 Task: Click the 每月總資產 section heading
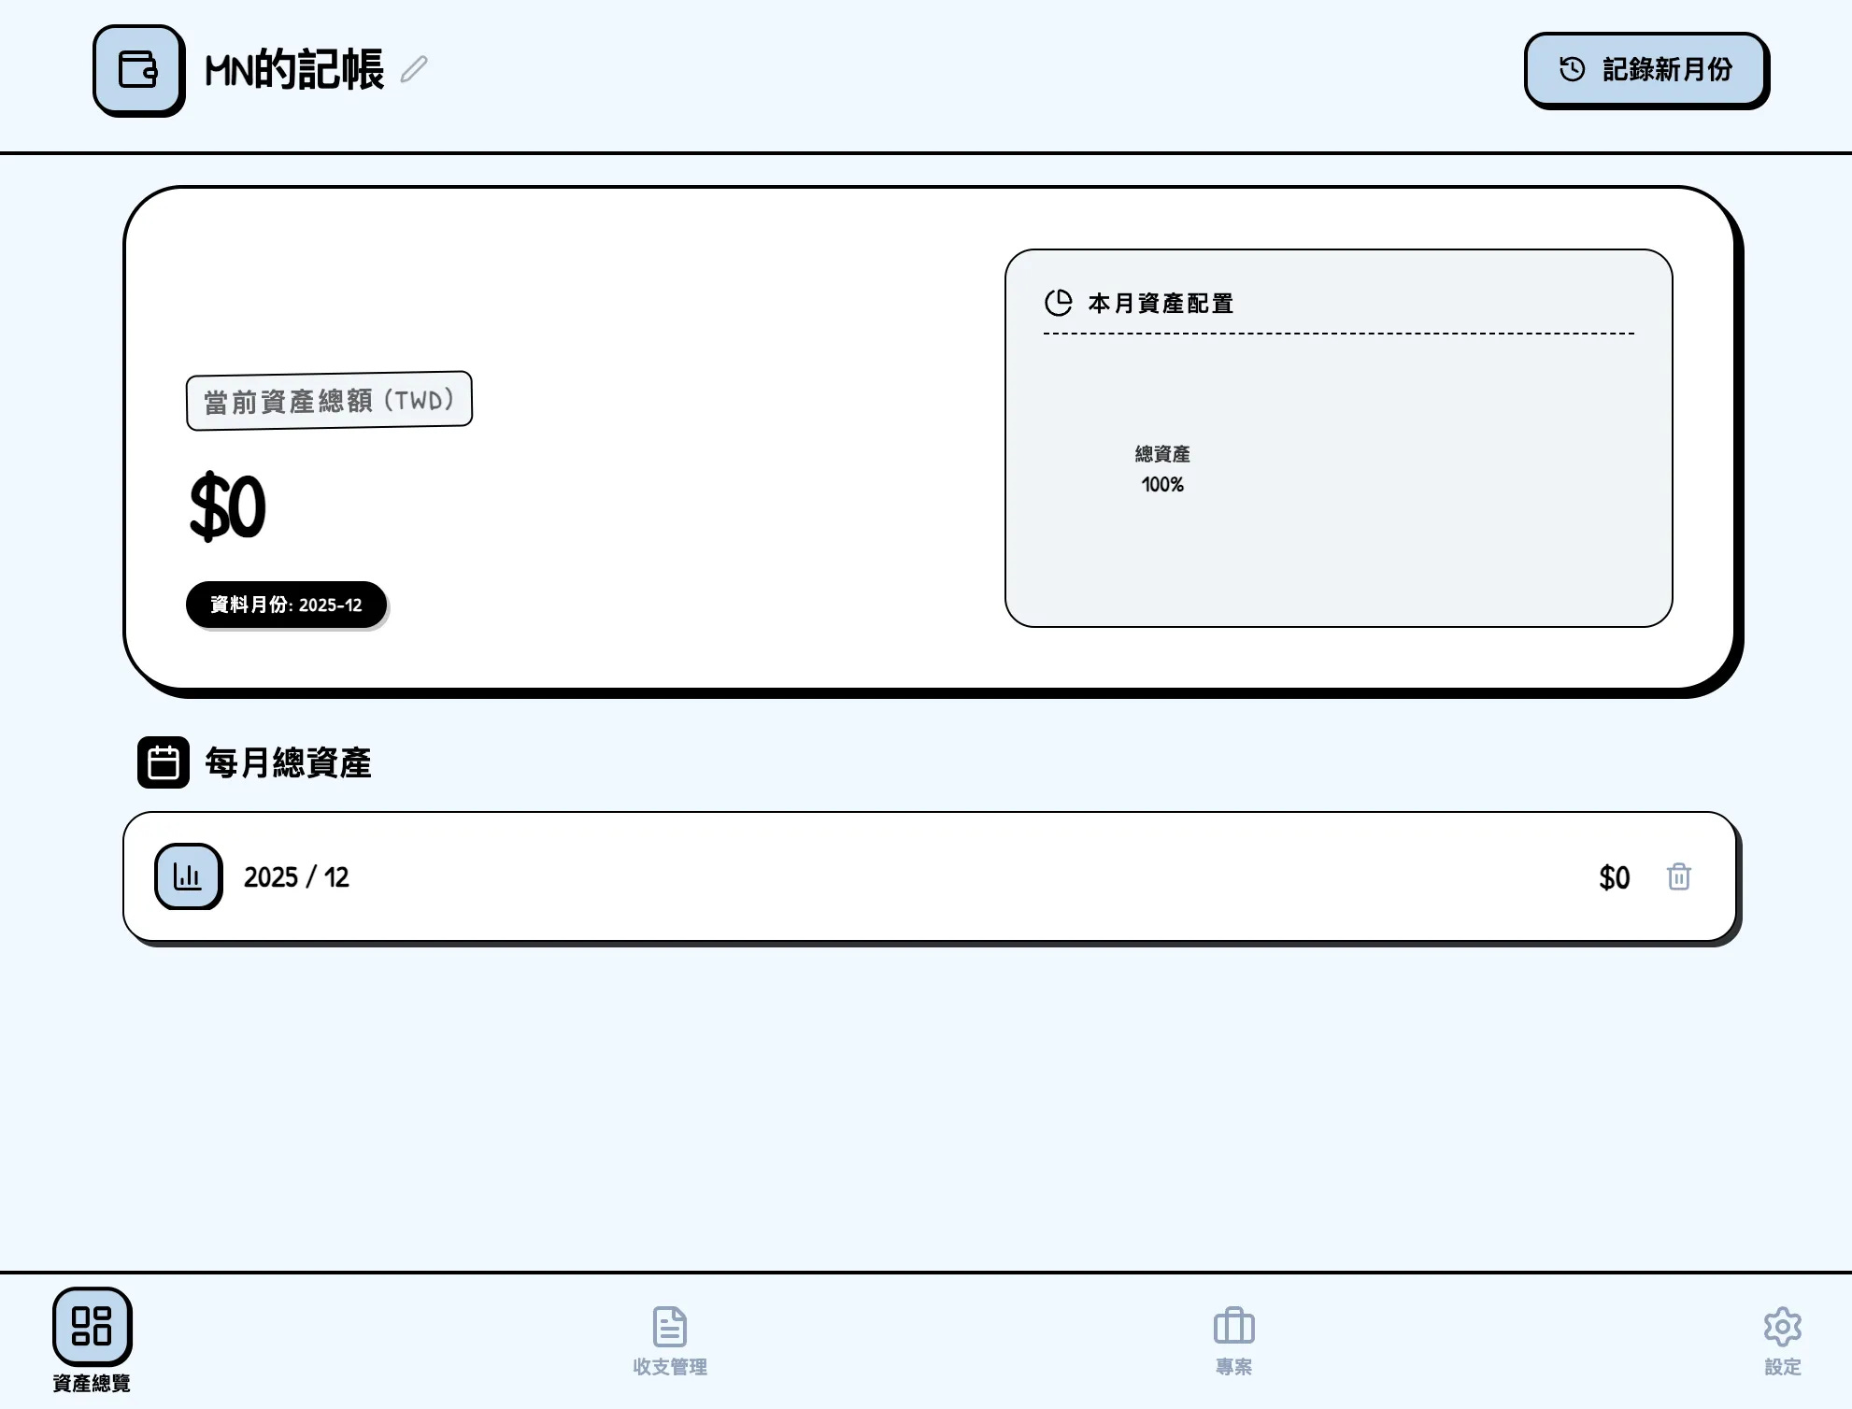[288, 762]
